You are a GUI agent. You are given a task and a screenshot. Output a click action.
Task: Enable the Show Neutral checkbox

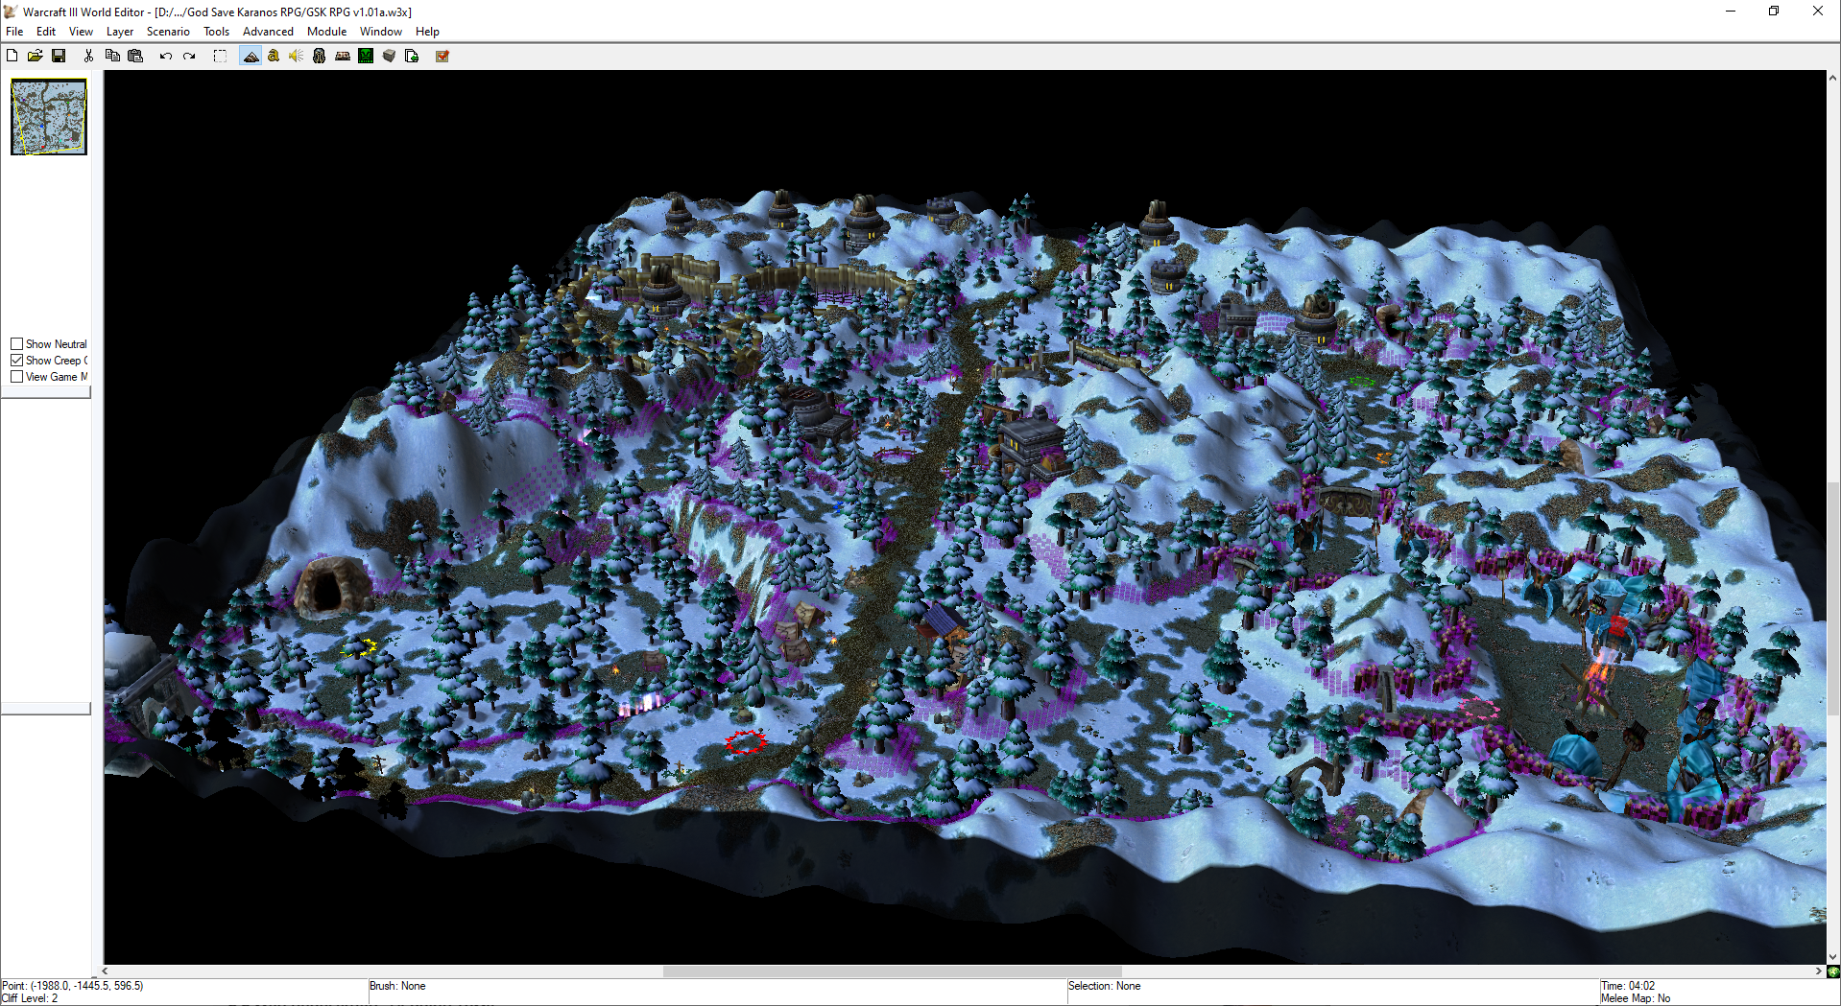tap(16, 344)
